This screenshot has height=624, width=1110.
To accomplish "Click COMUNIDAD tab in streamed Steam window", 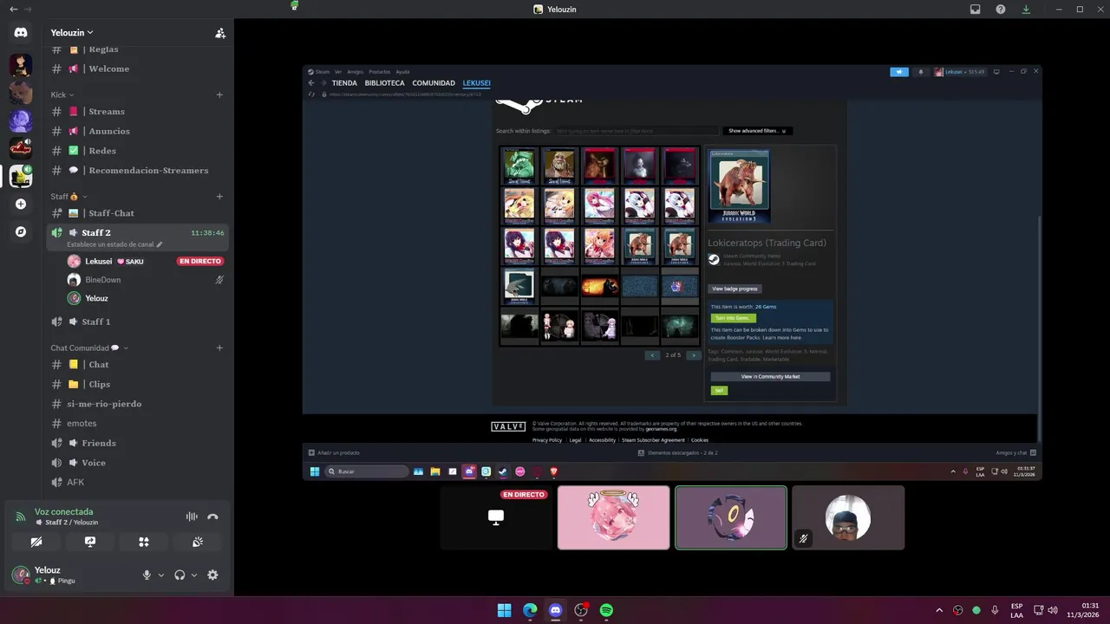I will (x=434, y=83).
